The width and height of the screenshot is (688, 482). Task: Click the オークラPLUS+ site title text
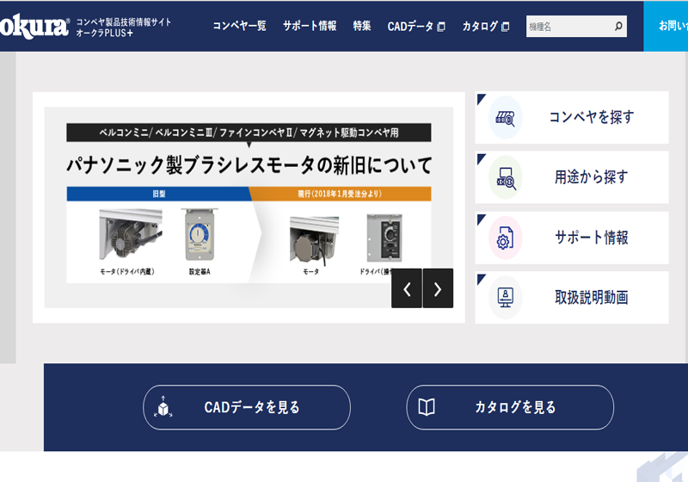pyautogui.click(x=104, y=33)
